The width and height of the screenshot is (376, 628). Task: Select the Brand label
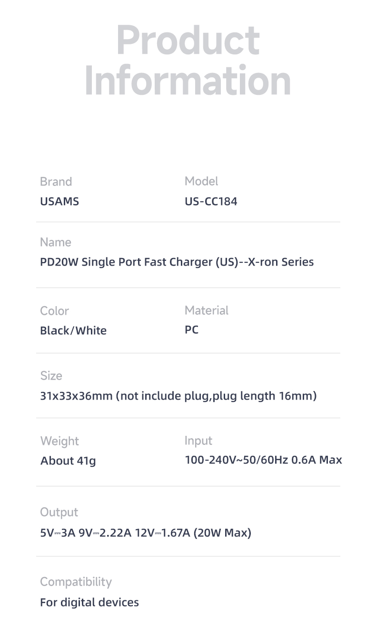[x=56, y=182]
